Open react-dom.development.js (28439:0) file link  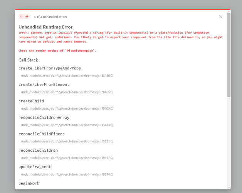(67, 76)
